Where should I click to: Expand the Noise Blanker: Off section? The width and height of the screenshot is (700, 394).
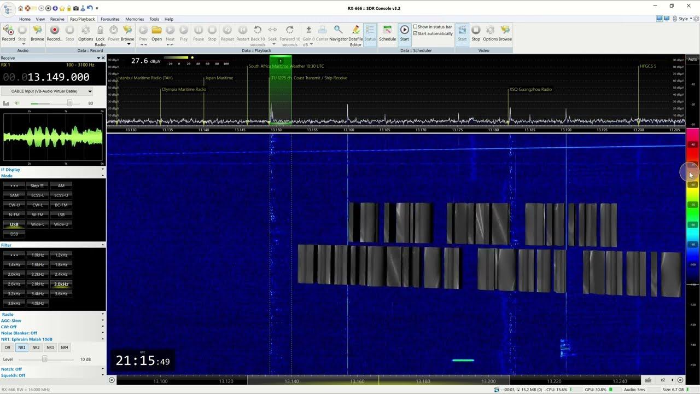click(x=103, y=333)
